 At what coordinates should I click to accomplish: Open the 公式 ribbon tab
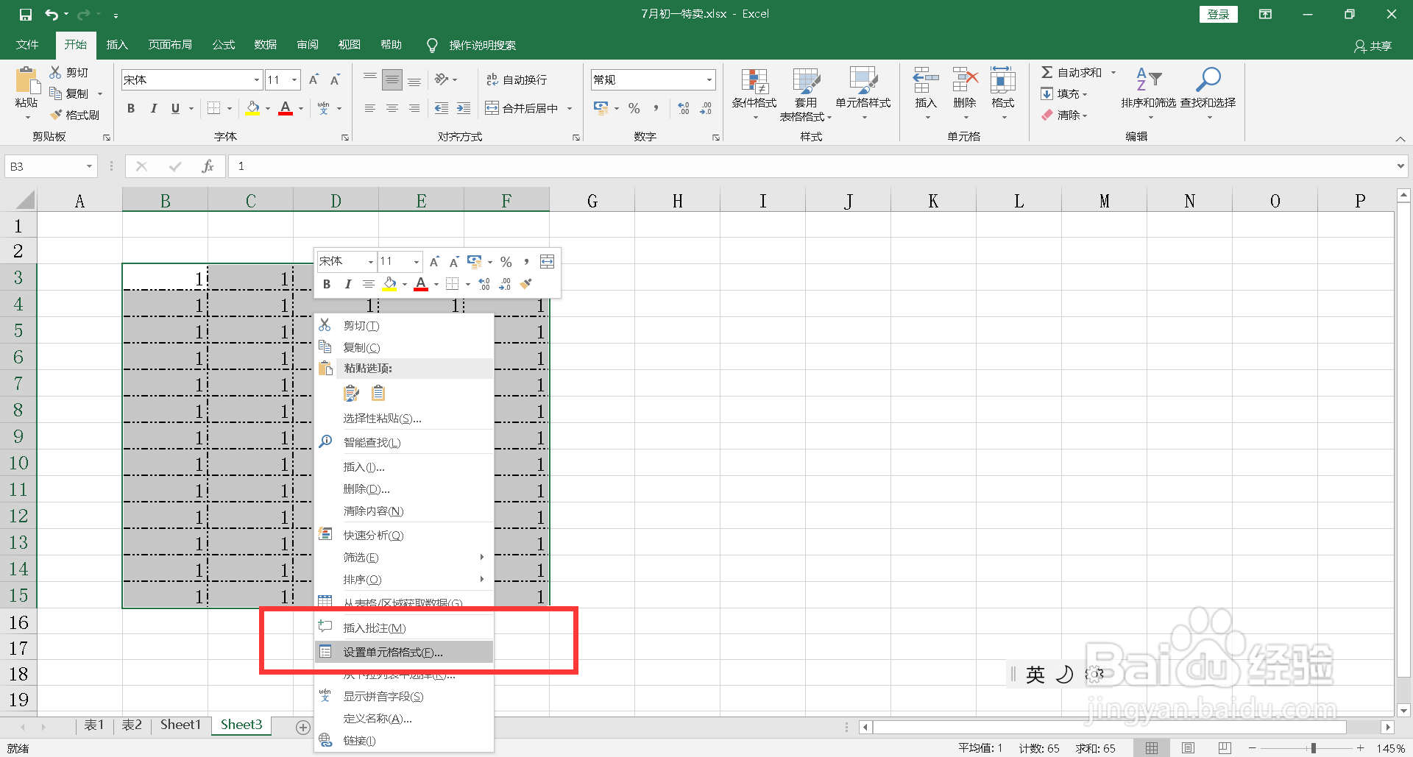[223, 45]
